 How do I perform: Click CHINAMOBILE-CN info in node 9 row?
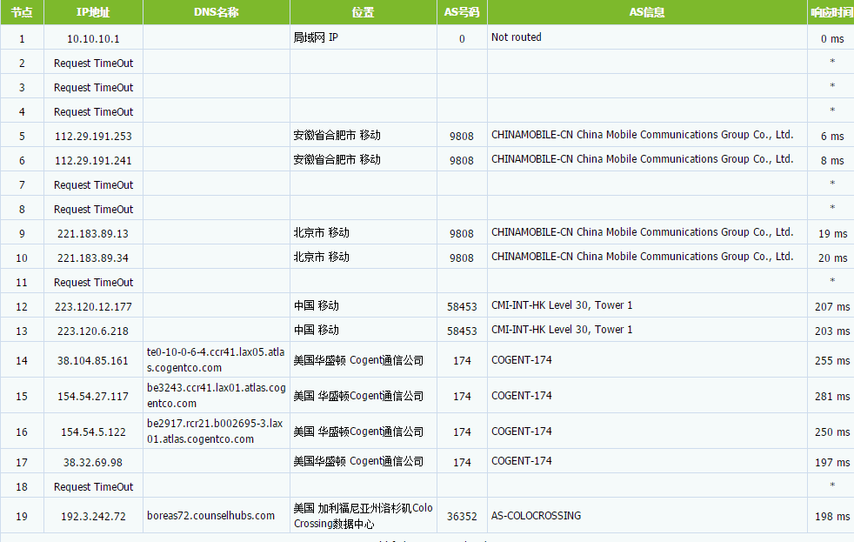[642, 232]
